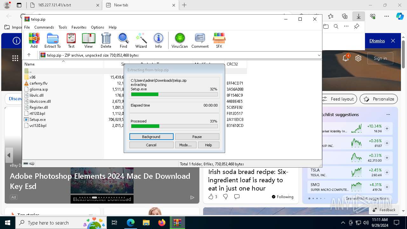Select carferry.flv file

(38, 83)
